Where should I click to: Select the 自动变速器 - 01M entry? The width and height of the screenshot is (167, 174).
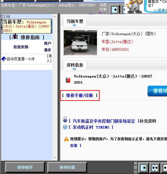[x=21, y=59]
